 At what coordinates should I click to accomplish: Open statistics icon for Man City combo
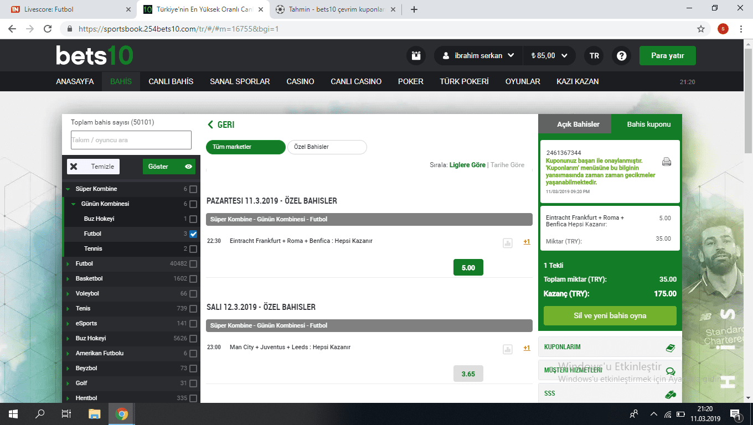507,349
